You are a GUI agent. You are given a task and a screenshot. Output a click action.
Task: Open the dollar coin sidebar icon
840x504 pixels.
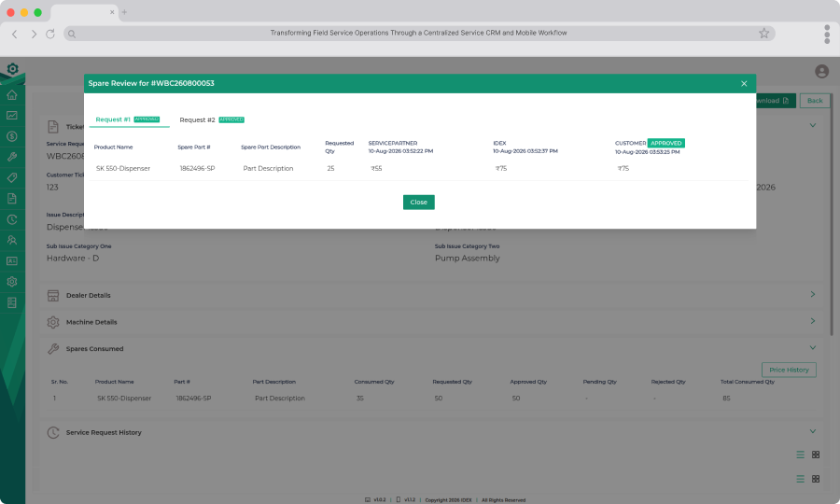tap(12, 136)
